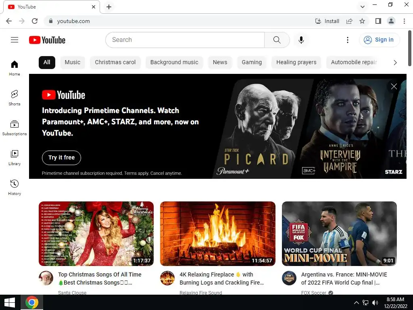Screen dimensions: 413x310
Task: Open the Chrome three-dot menu
Action: coord(404,21)
